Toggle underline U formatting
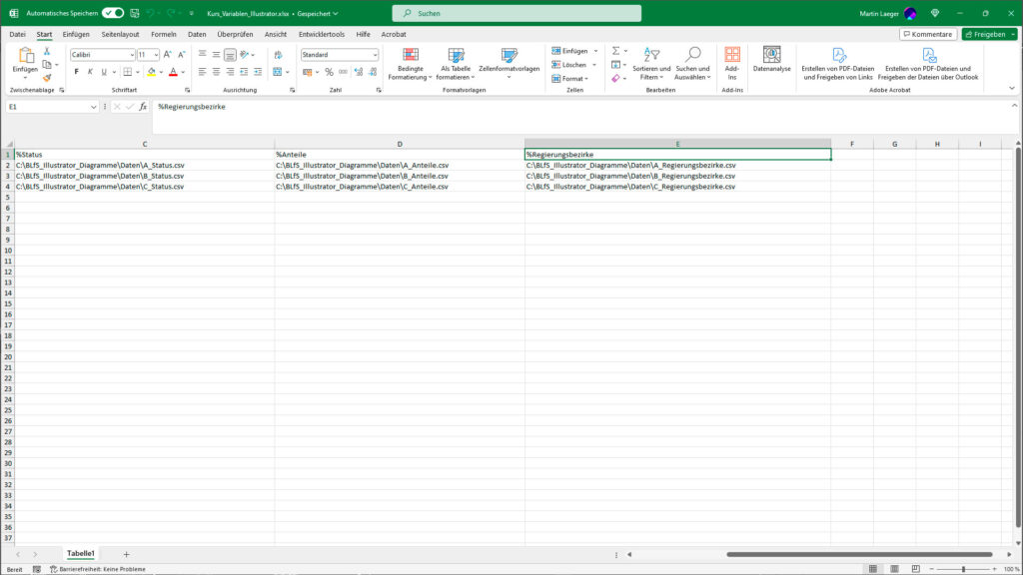The width and height of the screenshot is (1023, 575). point(104,72)
